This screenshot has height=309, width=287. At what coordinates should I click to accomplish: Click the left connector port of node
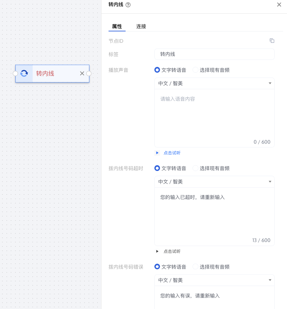(15, 73)
